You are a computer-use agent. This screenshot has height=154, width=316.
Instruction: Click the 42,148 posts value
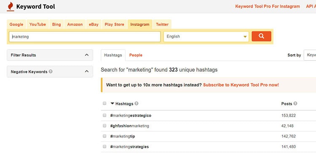click(x=288, y=126)
